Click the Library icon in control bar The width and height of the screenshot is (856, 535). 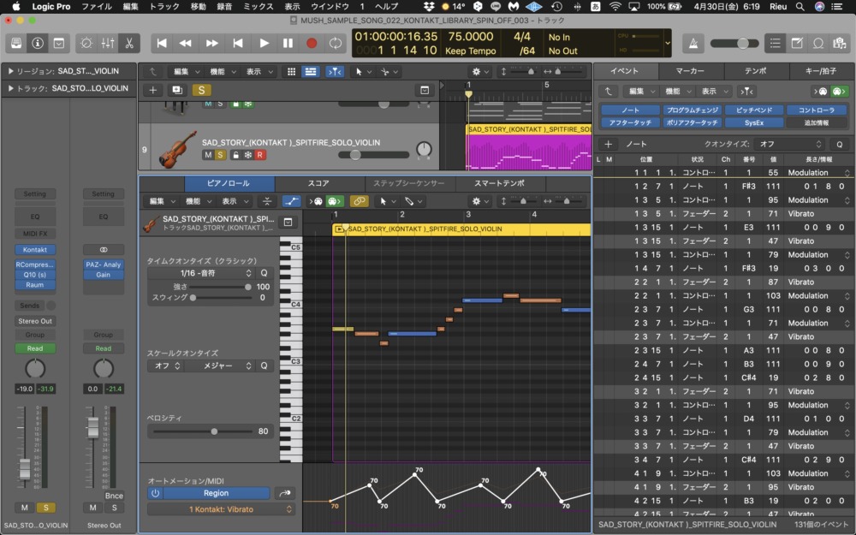(x=17, y=43)
